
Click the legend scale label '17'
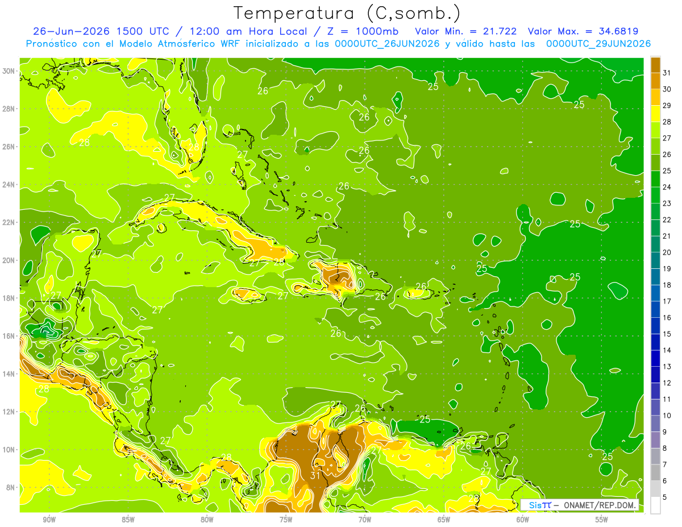click(x=667, y=301)
